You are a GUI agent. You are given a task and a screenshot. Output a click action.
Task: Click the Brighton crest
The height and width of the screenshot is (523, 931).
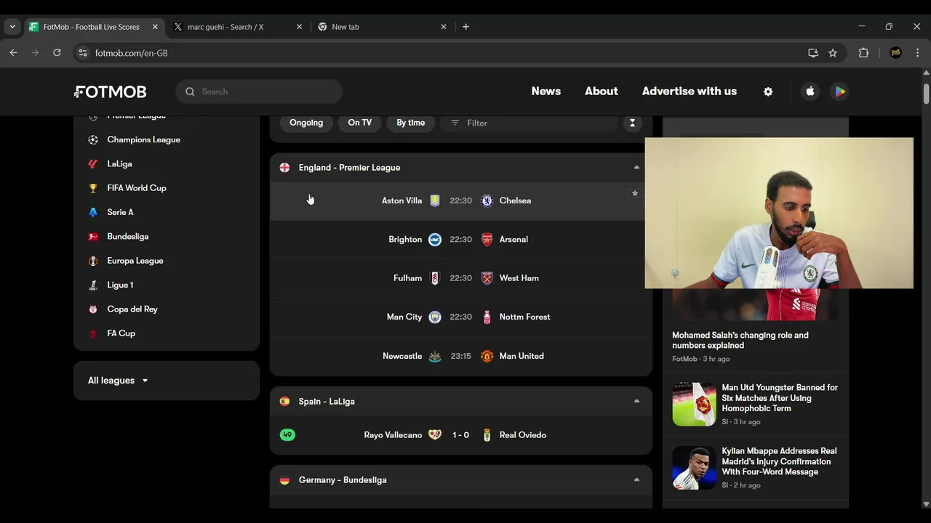435,240
